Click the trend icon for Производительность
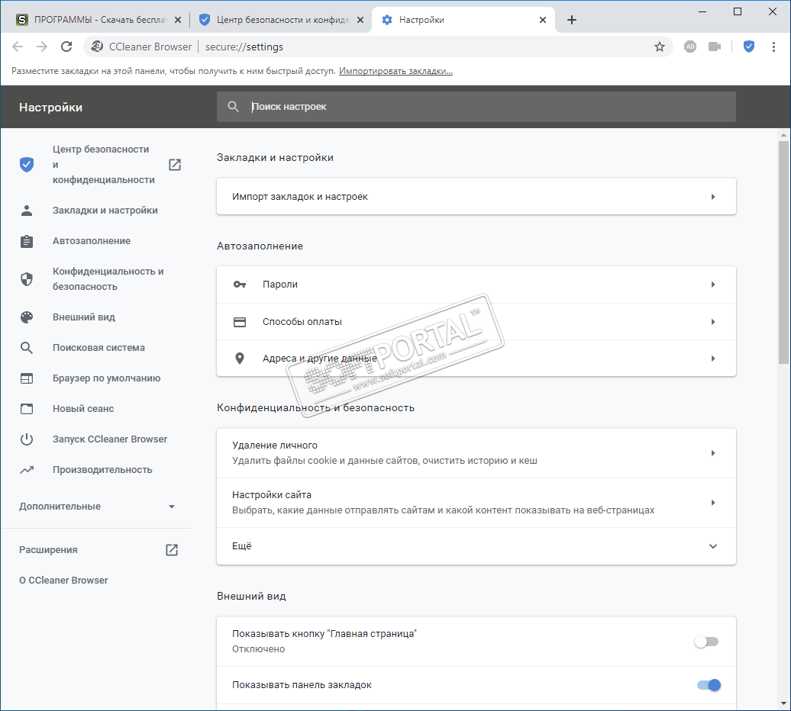Viewport: 791px width, 711px height. (x=27, y=470)
